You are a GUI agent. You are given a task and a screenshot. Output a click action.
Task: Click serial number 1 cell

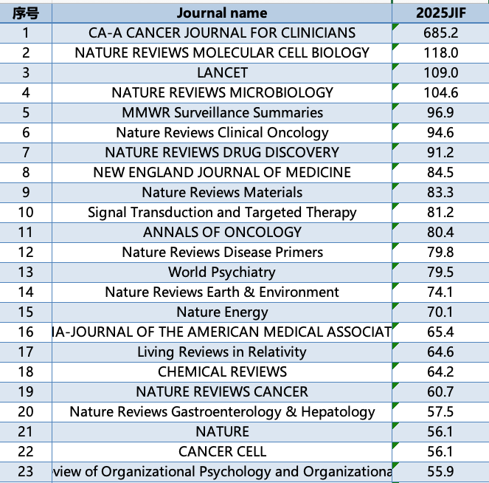26,32
